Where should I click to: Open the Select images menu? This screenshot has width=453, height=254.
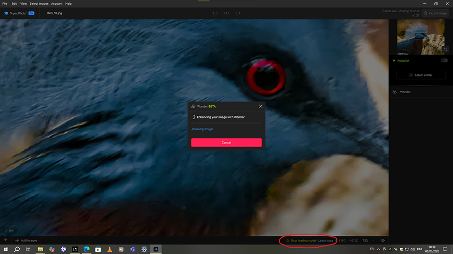coord(39,3)
